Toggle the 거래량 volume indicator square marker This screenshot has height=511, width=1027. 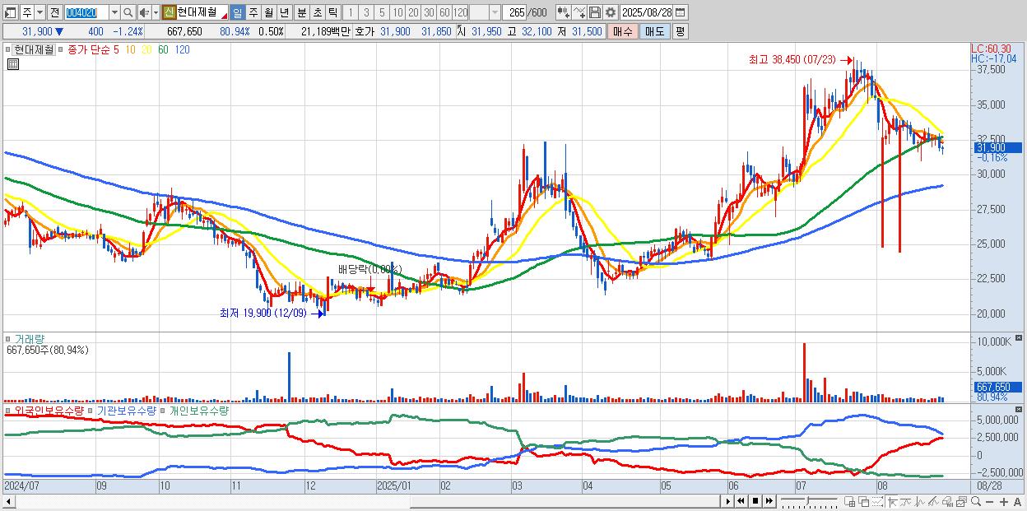pos(8,338)
